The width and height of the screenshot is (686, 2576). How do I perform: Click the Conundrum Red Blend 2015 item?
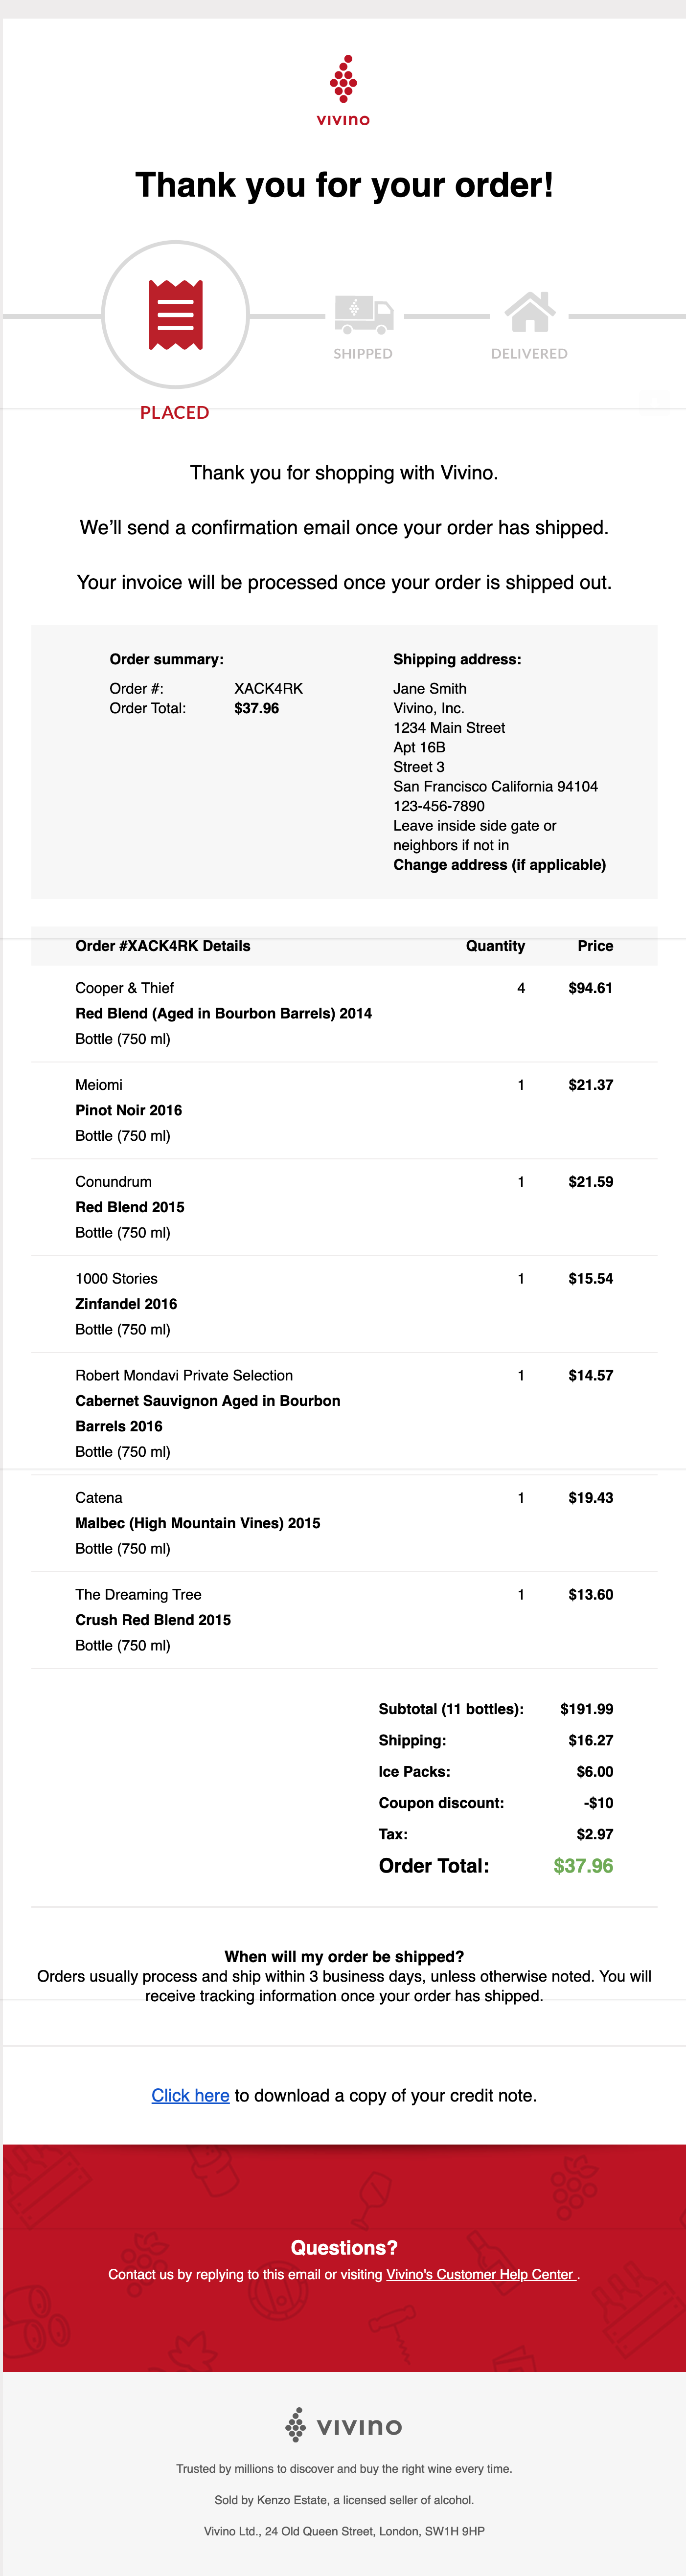coord(130,1207)
